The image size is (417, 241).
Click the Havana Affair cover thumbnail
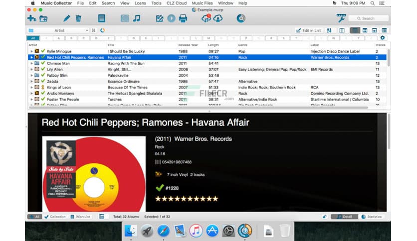pyautogui.click(x=94, y=174)
